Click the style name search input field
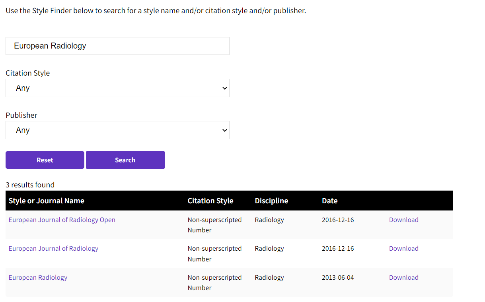This screenshot has height=302, width=485. coord(117,46)
